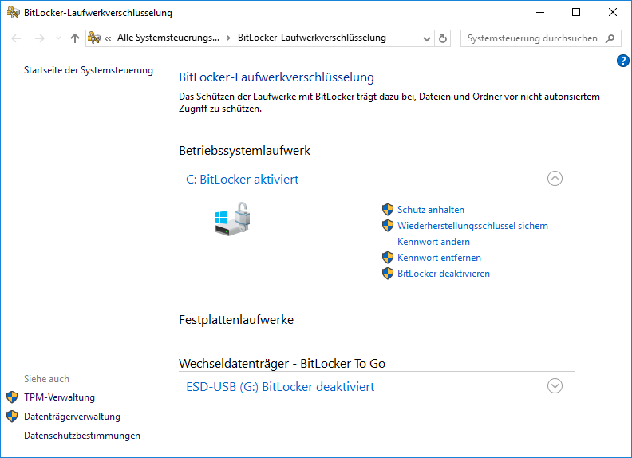Minimize the BitLocker window
This screenshot has height=458, width=632.
pyautogui.click(x=540, y=12)
